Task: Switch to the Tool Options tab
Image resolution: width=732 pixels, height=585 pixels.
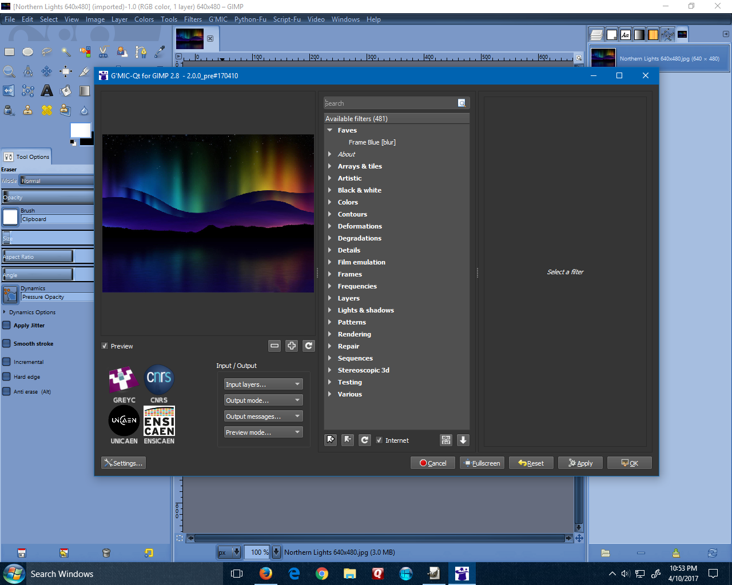Action: (x=27, y=157)
